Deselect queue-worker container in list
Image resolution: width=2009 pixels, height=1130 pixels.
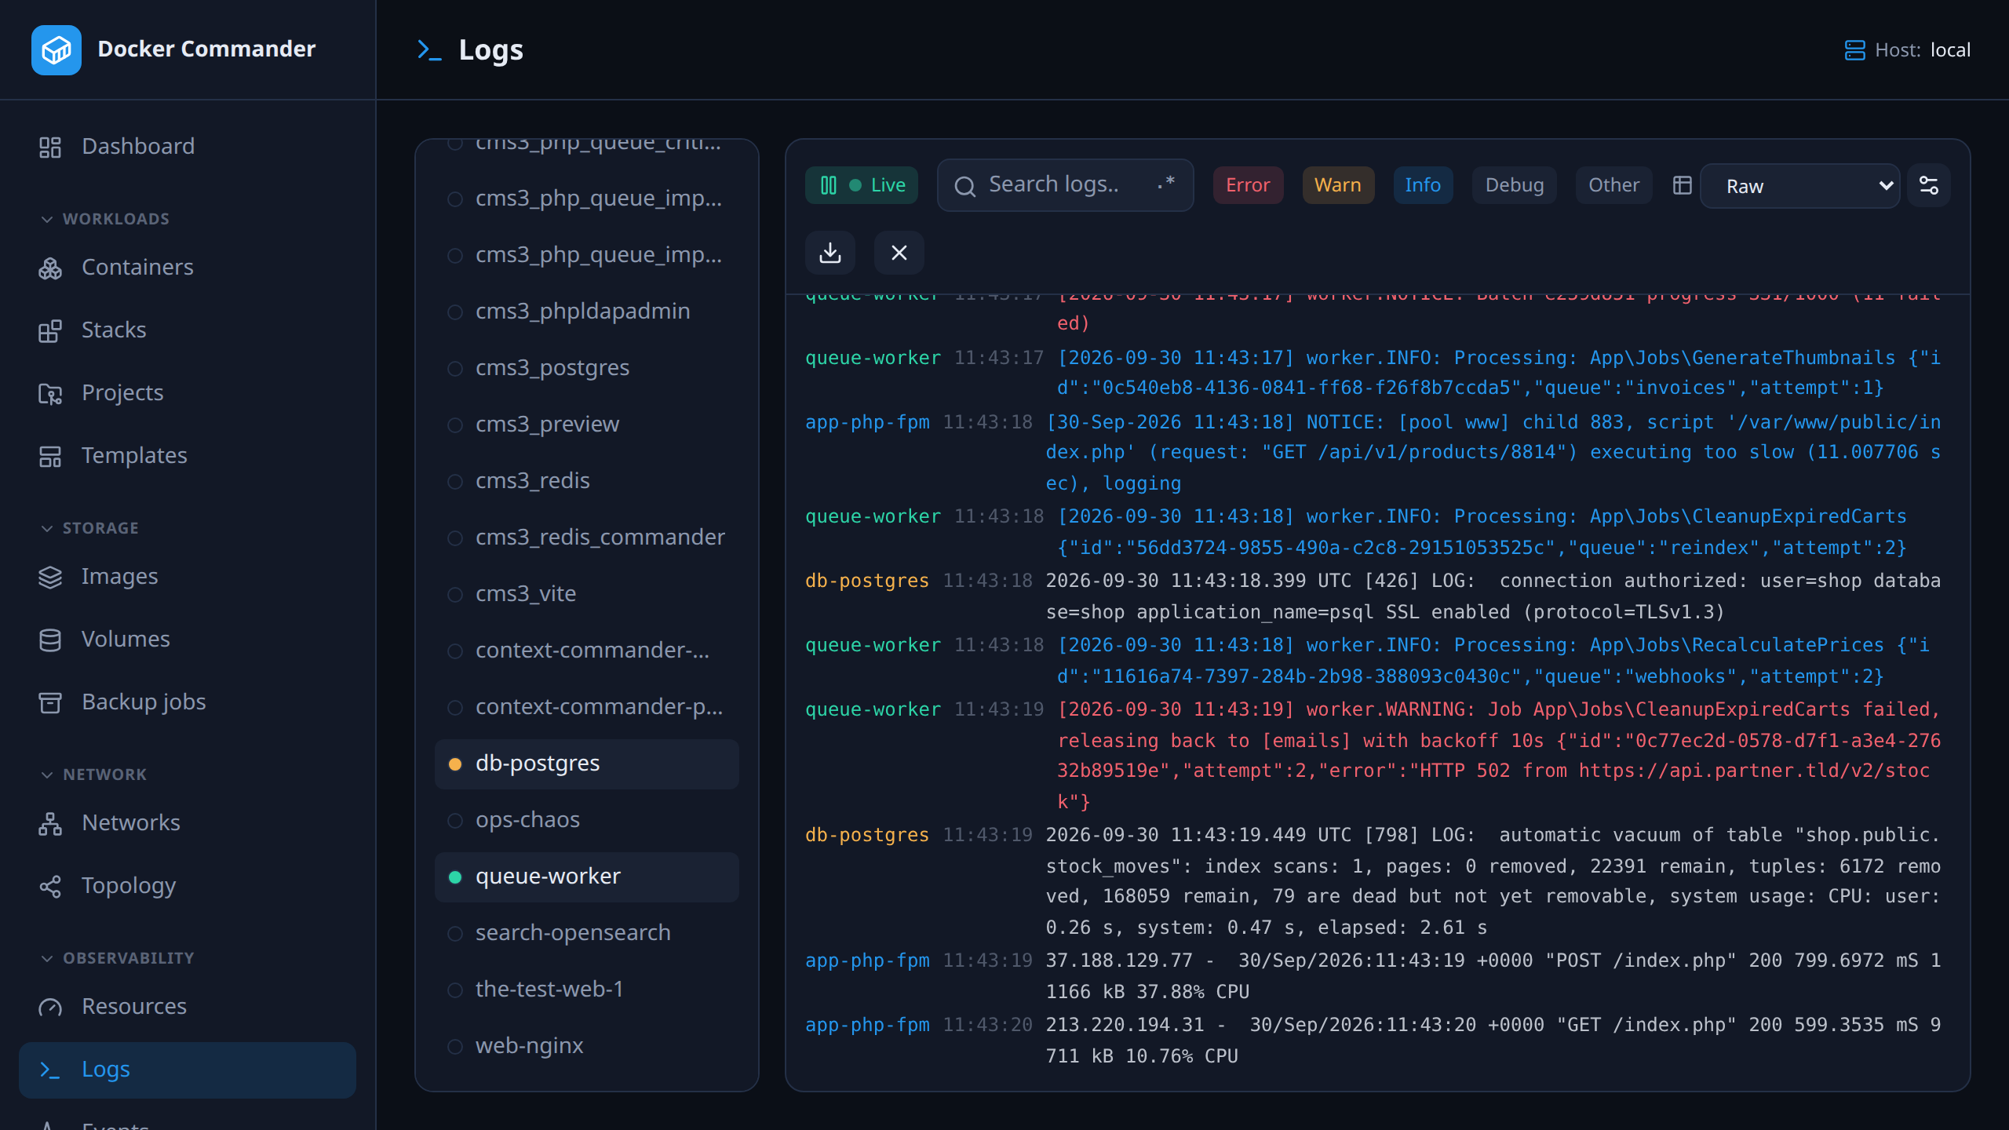(x=587, y=877)
